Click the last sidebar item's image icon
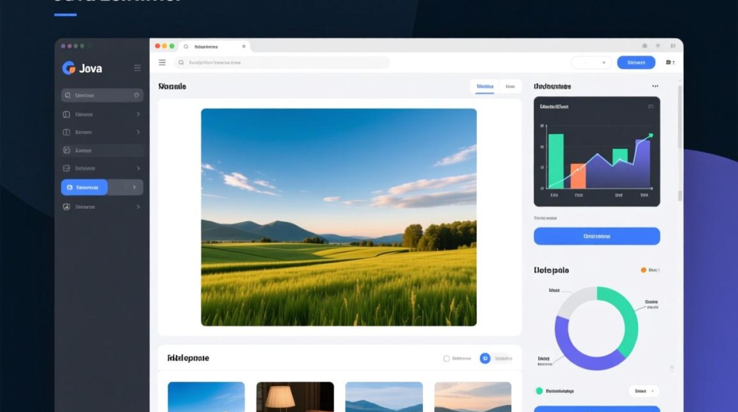 [x=66, y=207]
